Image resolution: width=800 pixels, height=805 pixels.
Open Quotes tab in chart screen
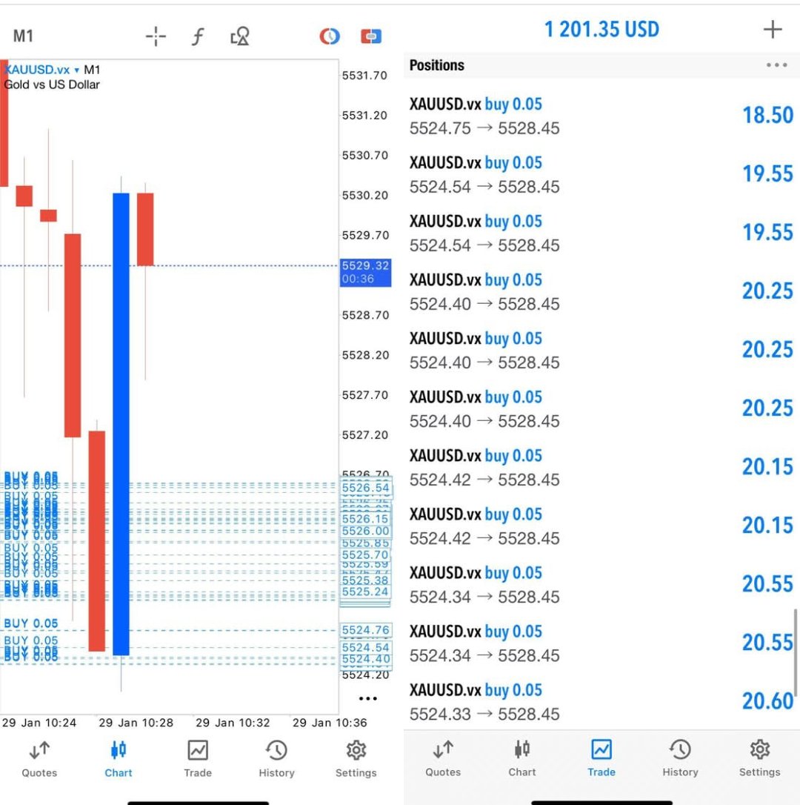click(39, 759)
